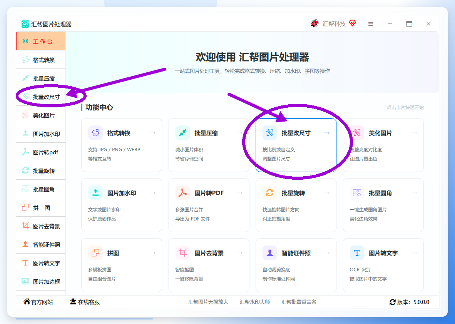Viewport: 455px width, 324px height.
Task: Click the arrow on 拼图 card
Action: point(153,253)
